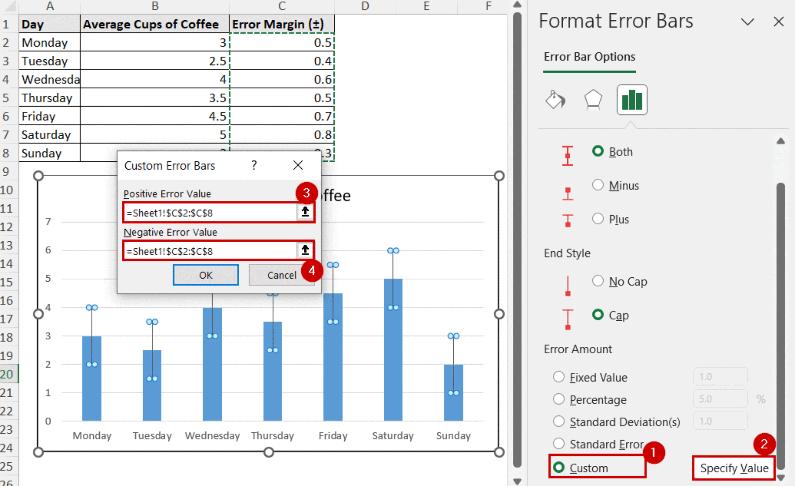
Task: Enable the Plus error direction
Action: (598, 218)
